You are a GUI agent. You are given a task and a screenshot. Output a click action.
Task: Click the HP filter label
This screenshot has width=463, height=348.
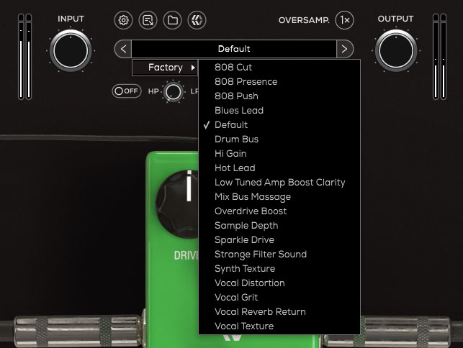153,91
